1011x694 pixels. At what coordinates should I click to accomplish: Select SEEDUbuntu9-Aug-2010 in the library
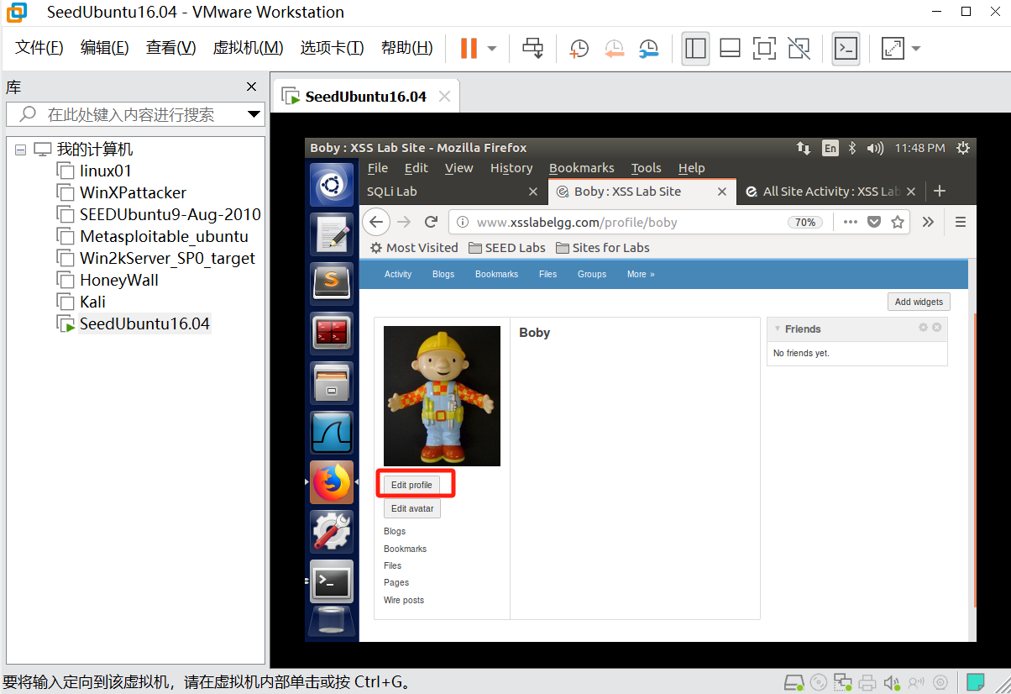tap(170, 214)
